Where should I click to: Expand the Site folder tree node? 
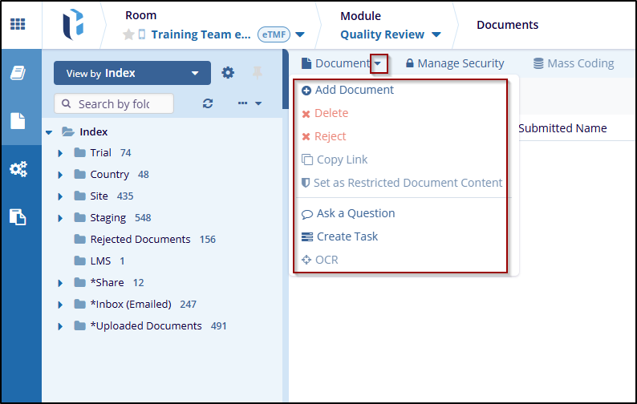click(60, 196)
